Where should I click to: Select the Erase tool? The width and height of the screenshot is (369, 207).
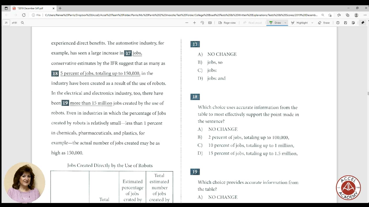[x=324, y=23]
